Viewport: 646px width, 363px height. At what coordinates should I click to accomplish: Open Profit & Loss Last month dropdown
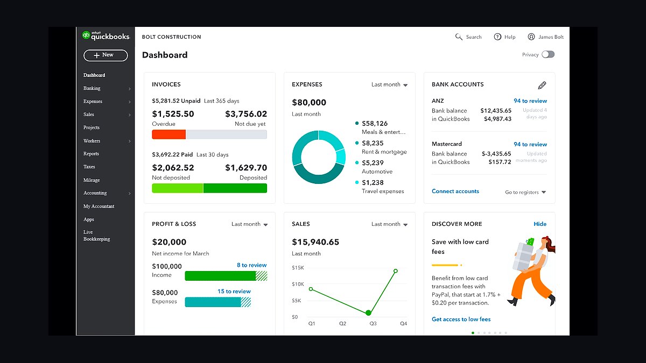(250, 224)
